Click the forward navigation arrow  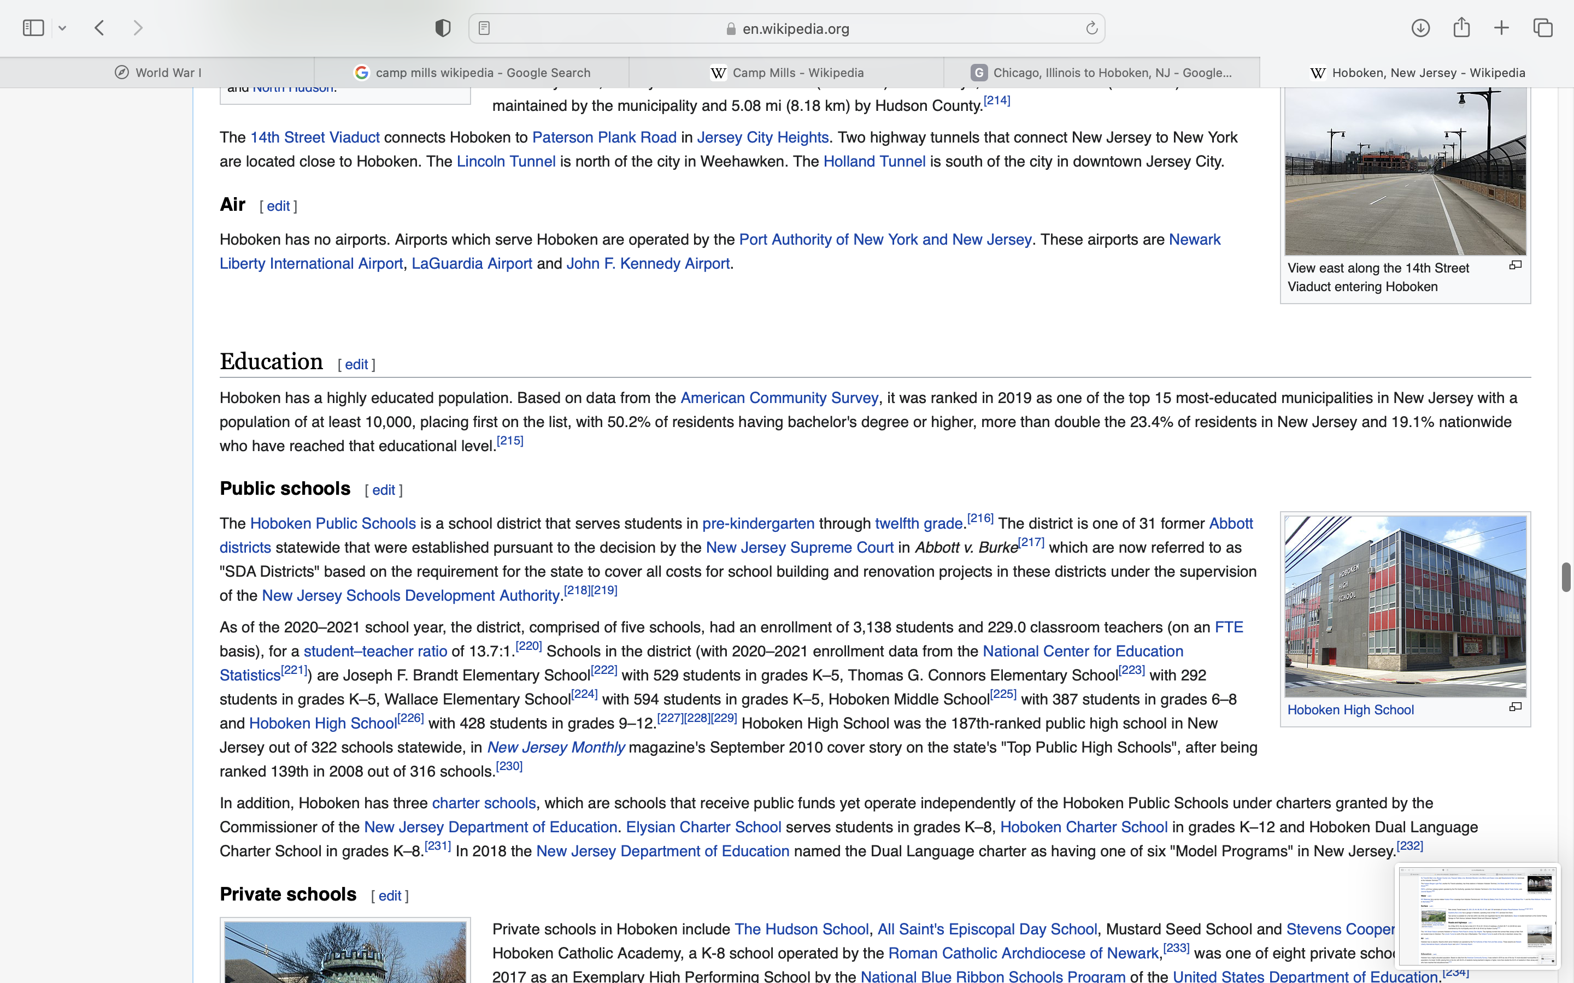click(138, 28)
